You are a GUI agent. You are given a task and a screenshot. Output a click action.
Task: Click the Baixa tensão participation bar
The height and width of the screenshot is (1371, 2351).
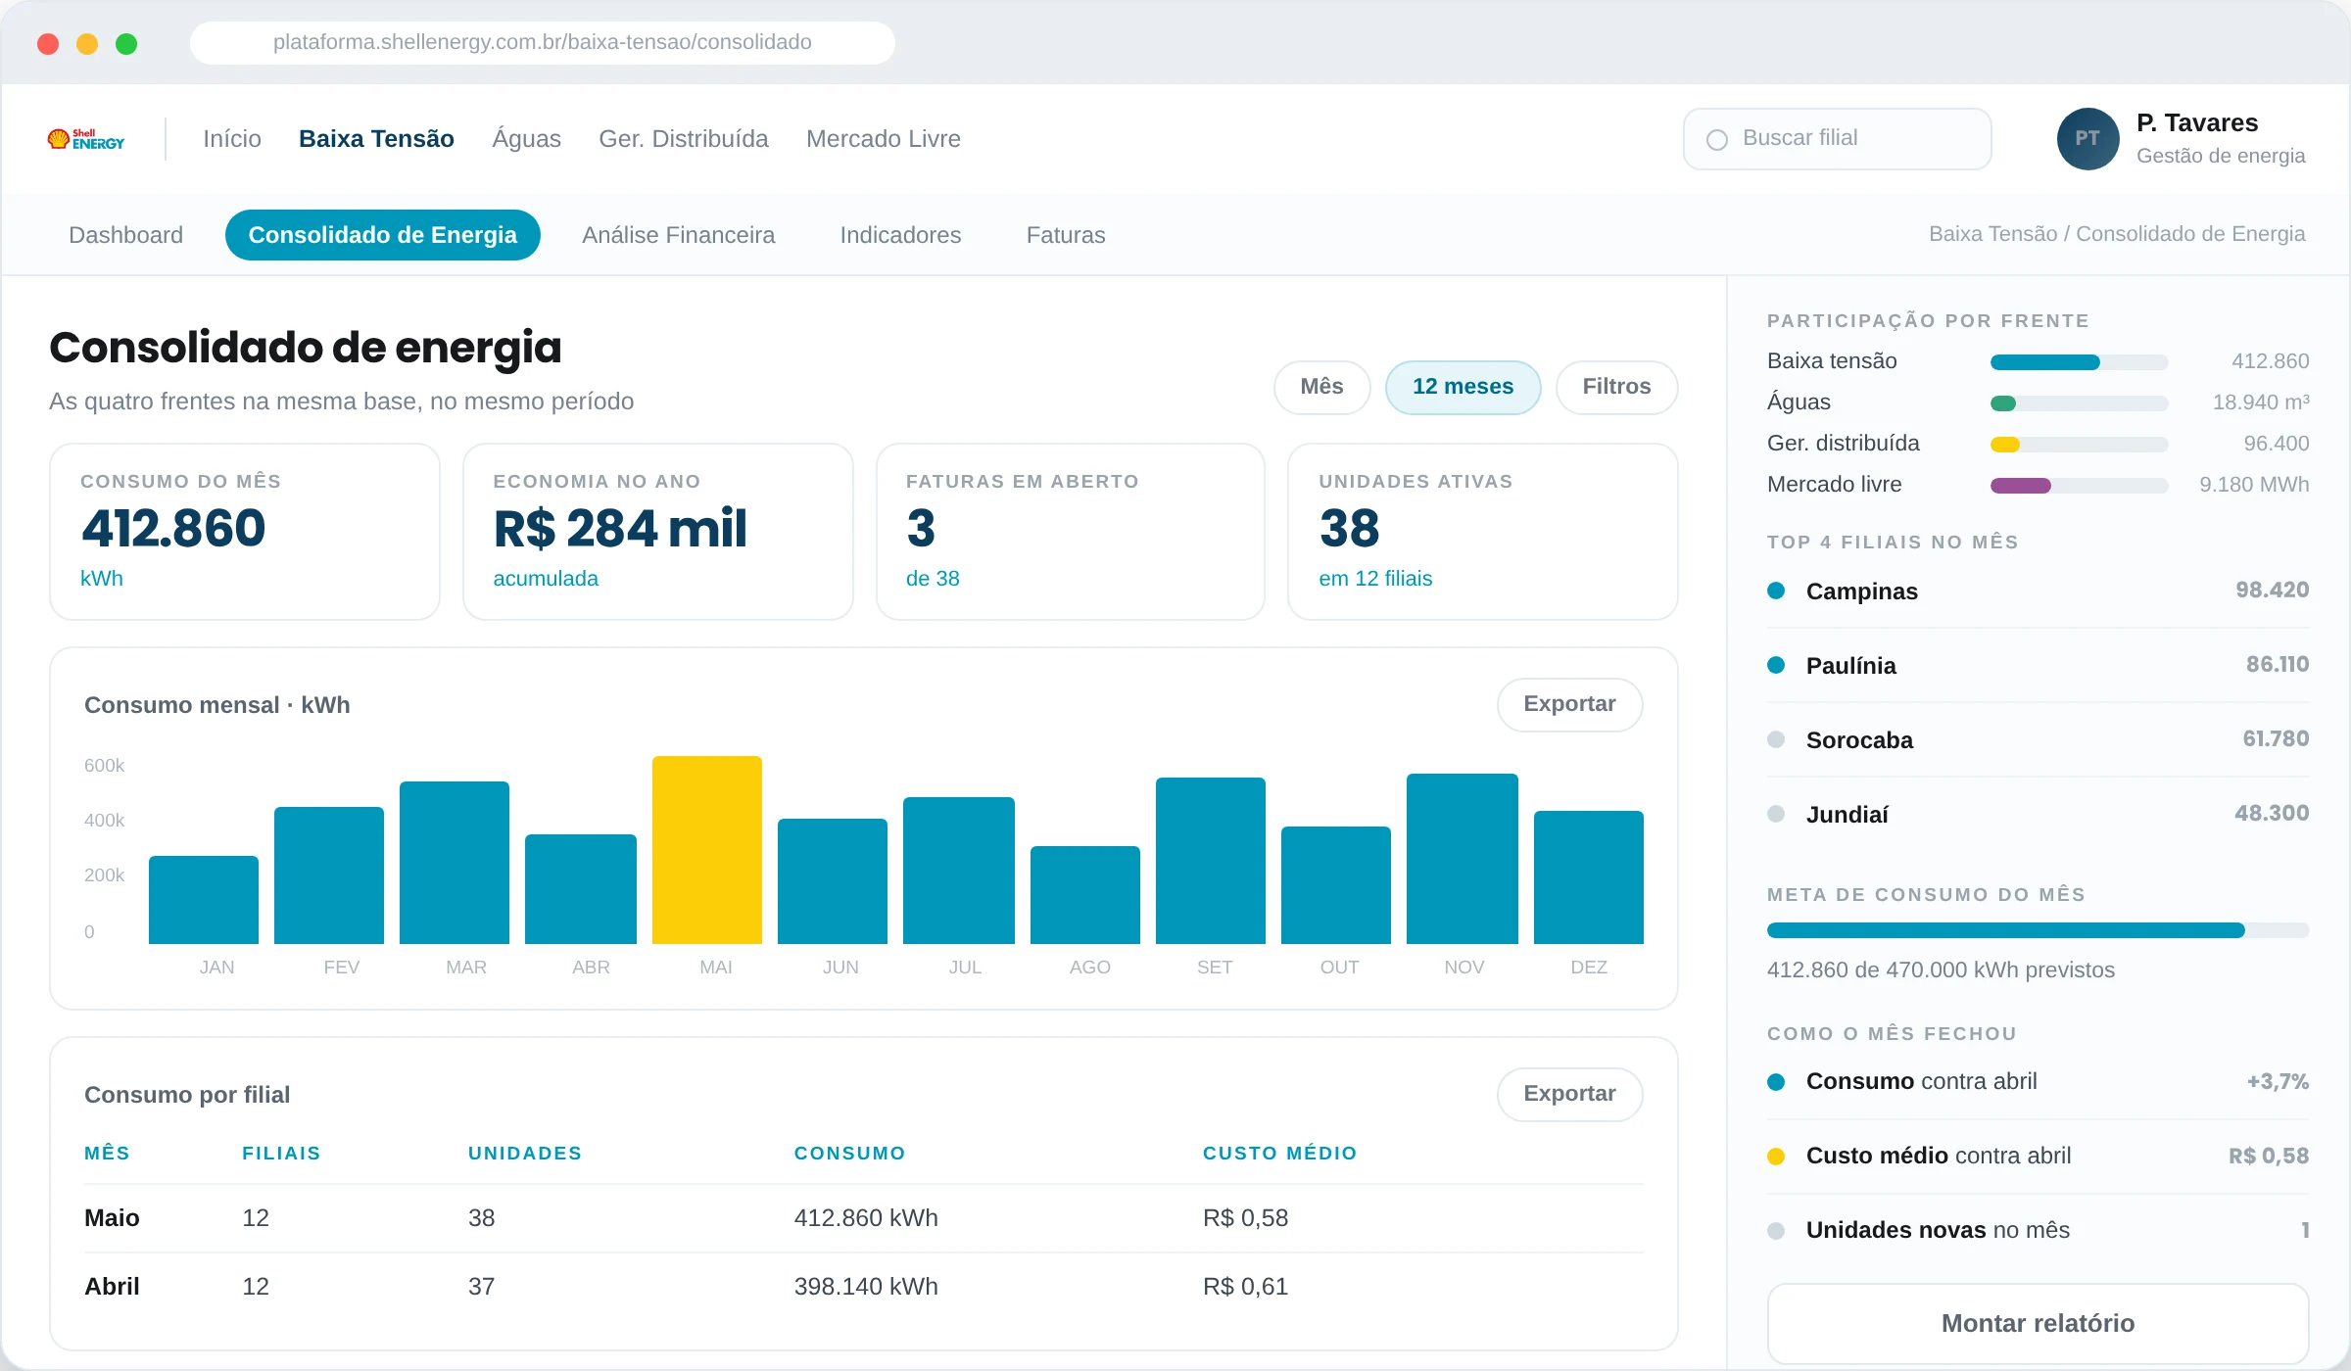click(x=2079, y=362)
